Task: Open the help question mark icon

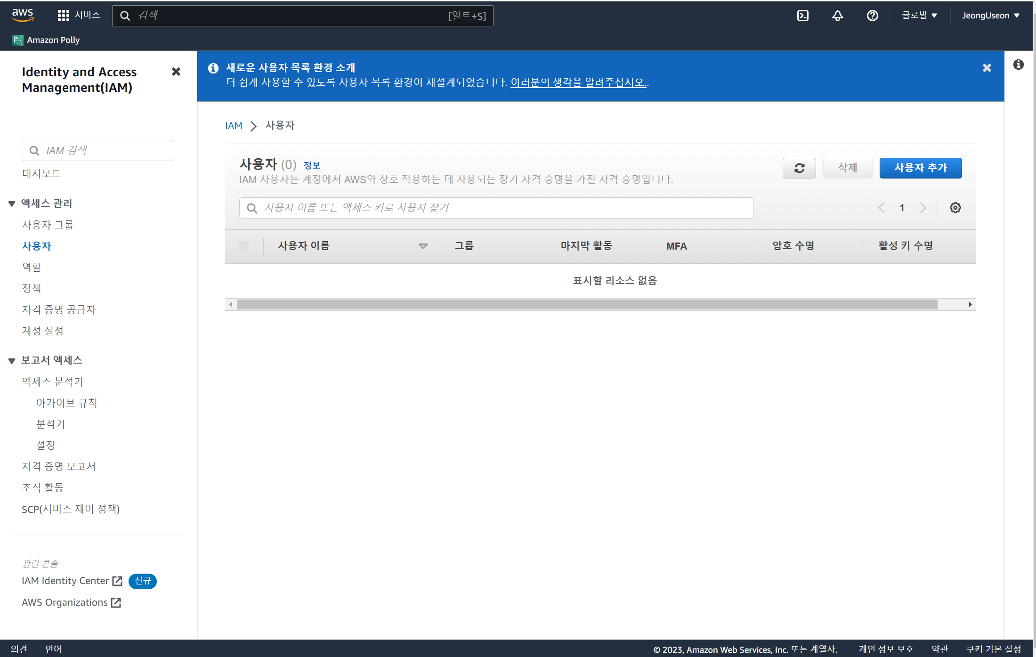Action: [872, 16]
